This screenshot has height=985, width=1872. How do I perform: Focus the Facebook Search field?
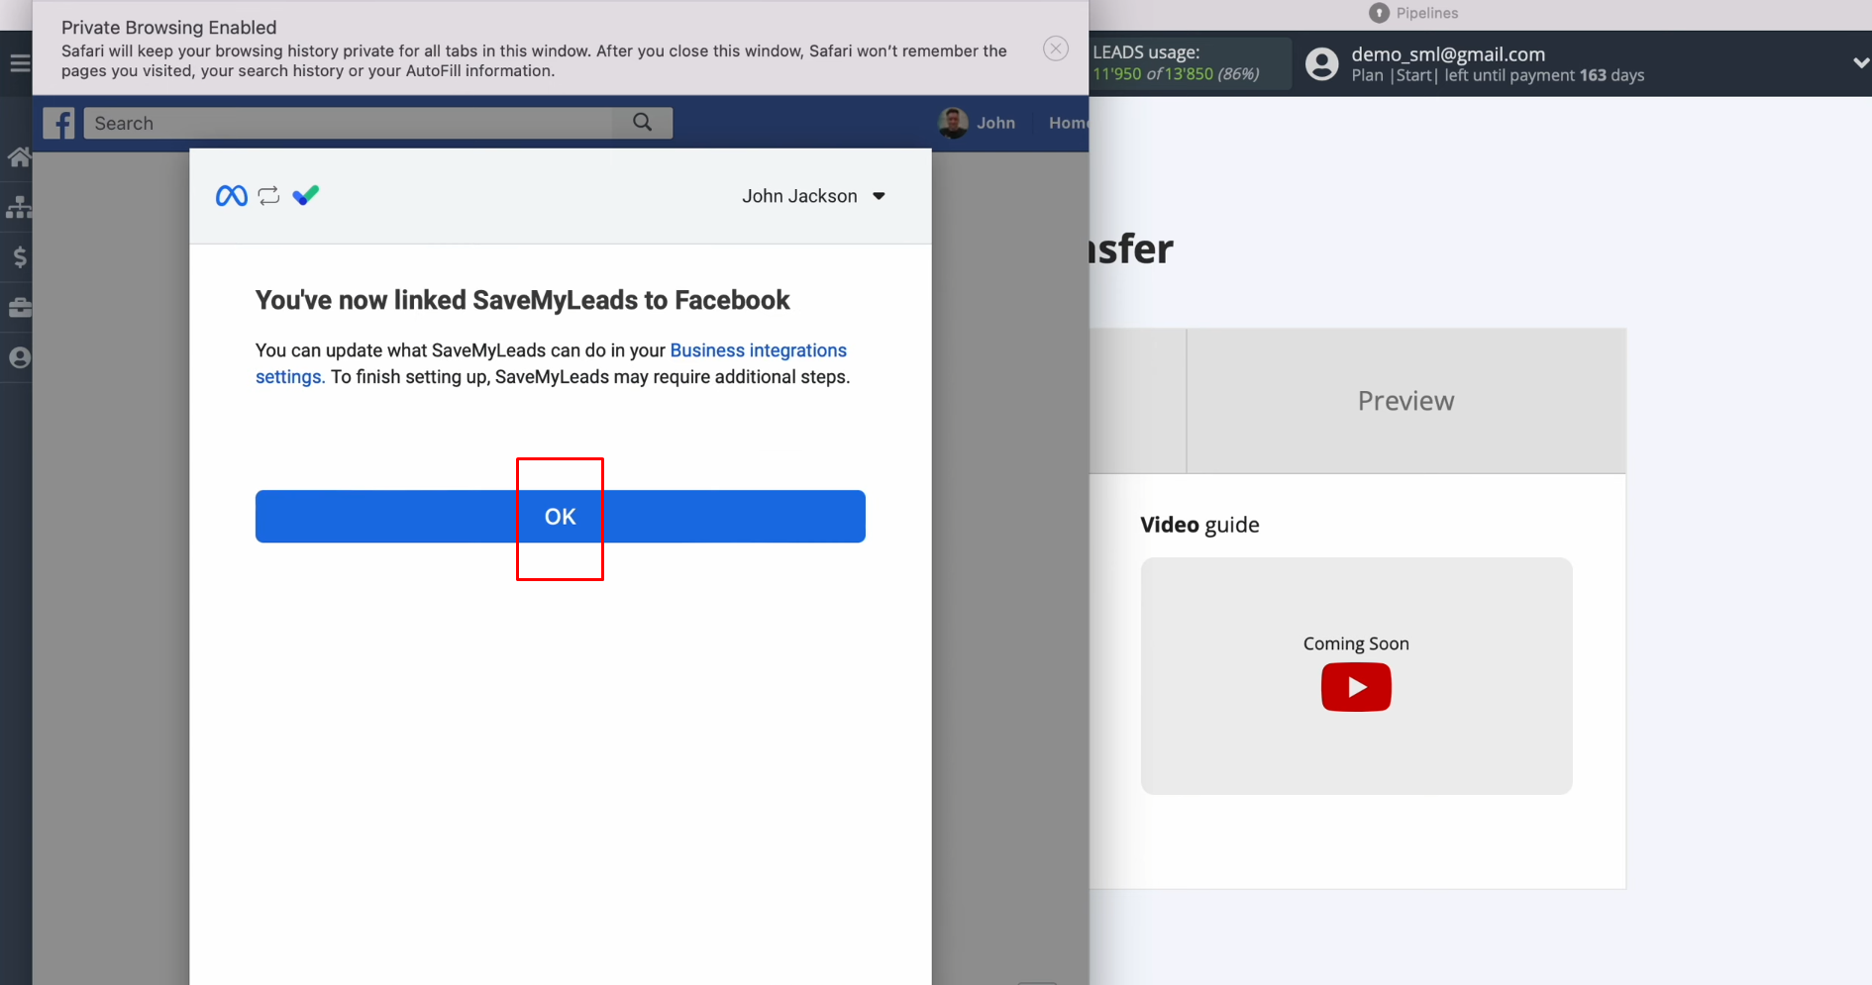[349, 123]
